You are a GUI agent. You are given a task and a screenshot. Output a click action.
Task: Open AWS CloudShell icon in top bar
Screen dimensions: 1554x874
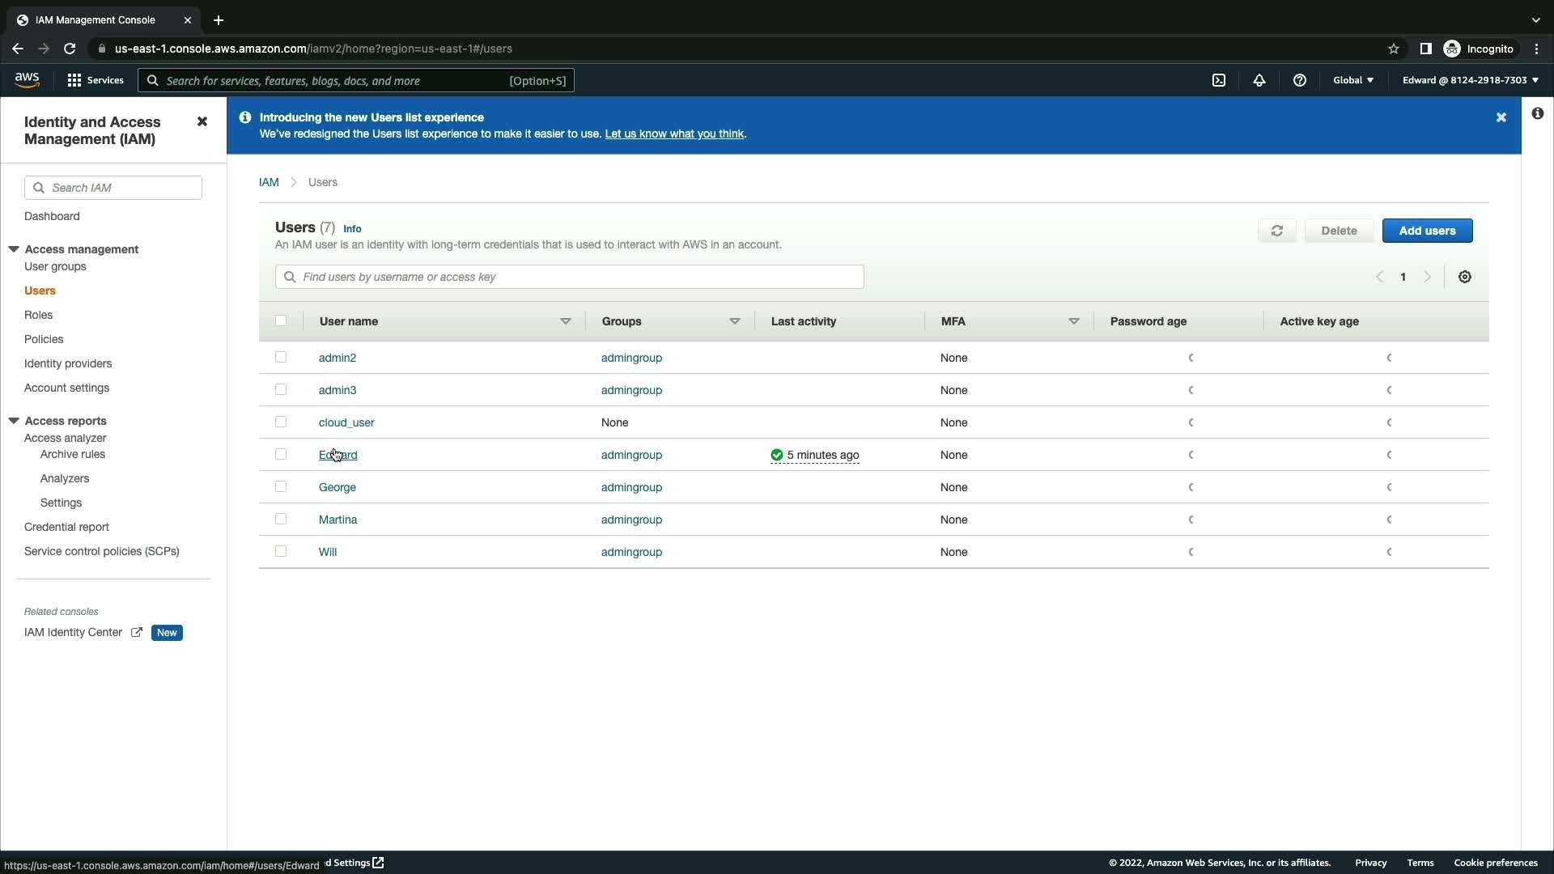point(1219,80)
